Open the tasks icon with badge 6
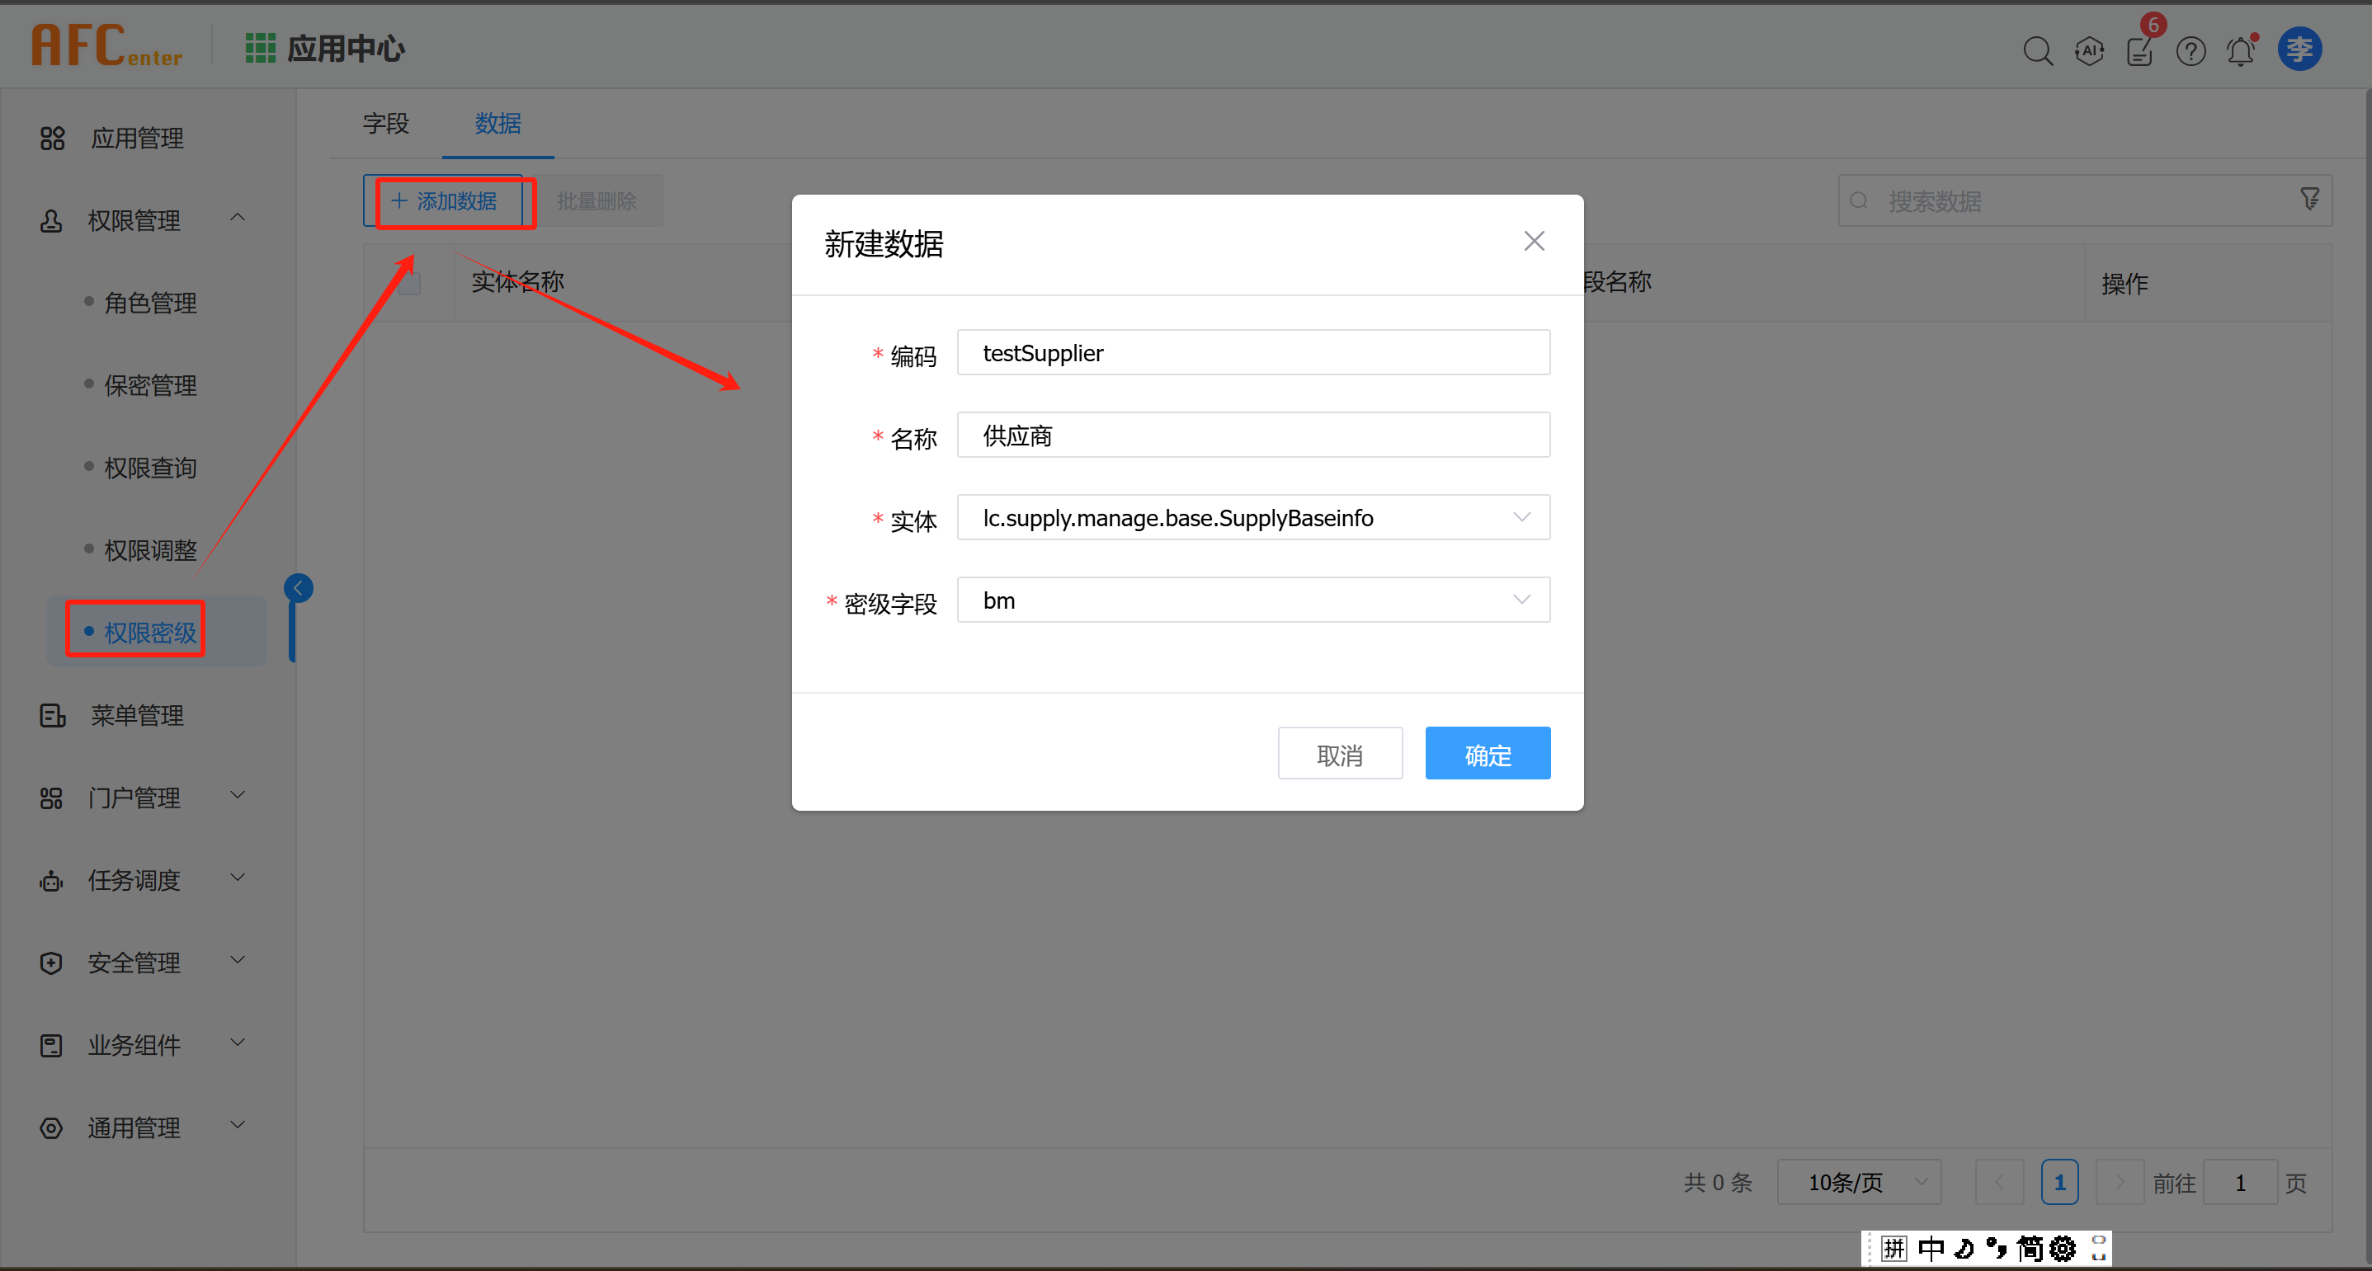This screenshot has width=2372, height=1271. click(x=2140, y=50)
